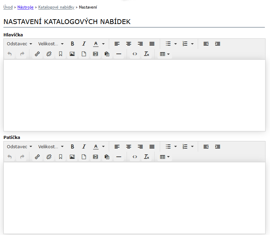
Task: Click inside Patička text editing area
Action: coord(134,197)
